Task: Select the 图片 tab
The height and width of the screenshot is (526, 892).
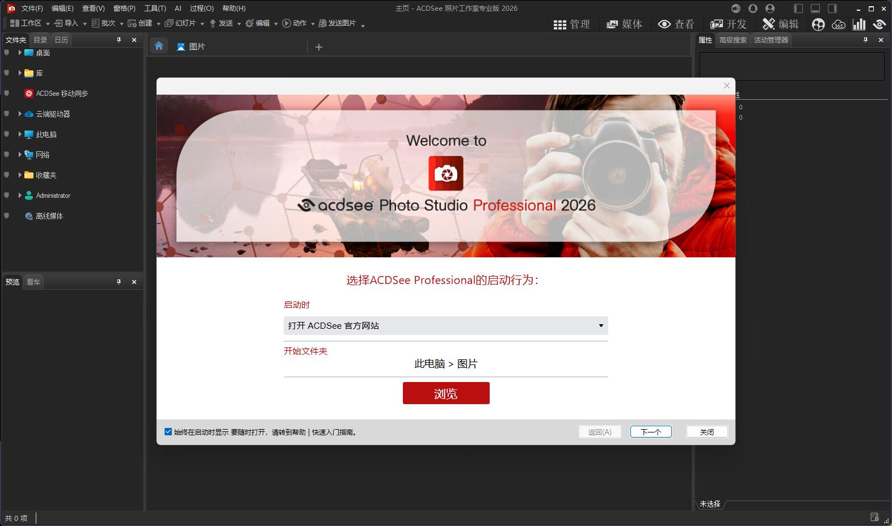Action: click(x=191, y=47)
